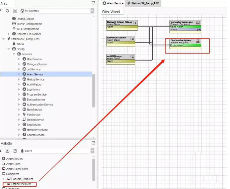Click the Config database icon
Viewport: 230px width, 189px height.
[x=14, y=49]
